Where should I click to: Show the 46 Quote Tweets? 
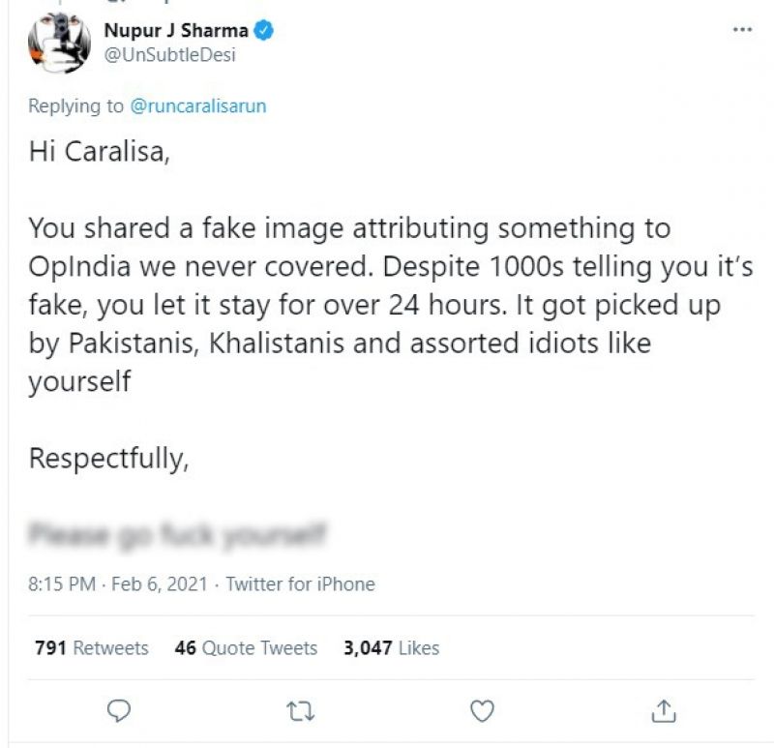click(246, 648)
